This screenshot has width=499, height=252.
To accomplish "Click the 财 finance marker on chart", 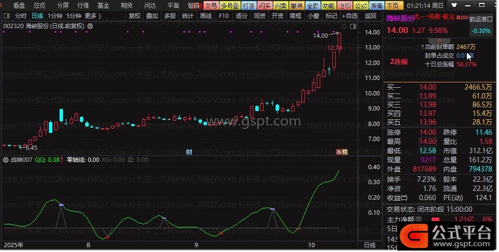I will (x=189, y=152).
